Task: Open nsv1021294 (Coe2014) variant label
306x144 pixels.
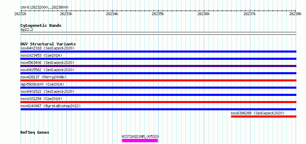Action: point(41,99)
